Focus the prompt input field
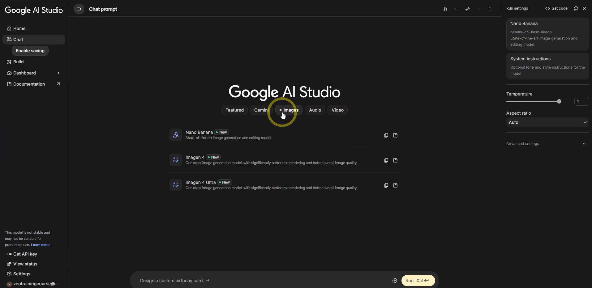592x288 pixels. pos(263,281)
